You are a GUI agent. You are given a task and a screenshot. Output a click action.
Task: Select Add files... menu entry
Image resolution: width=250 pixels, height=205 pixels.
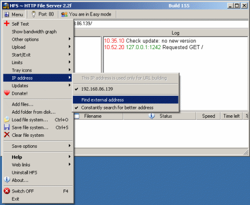[x=37, y=104]
